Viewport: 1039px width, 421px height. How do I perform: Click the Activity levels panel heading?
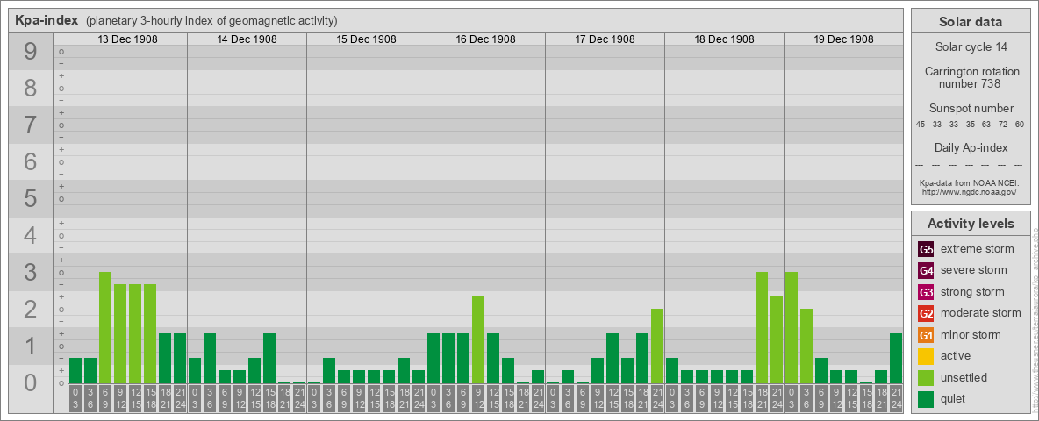coord(971,224)
